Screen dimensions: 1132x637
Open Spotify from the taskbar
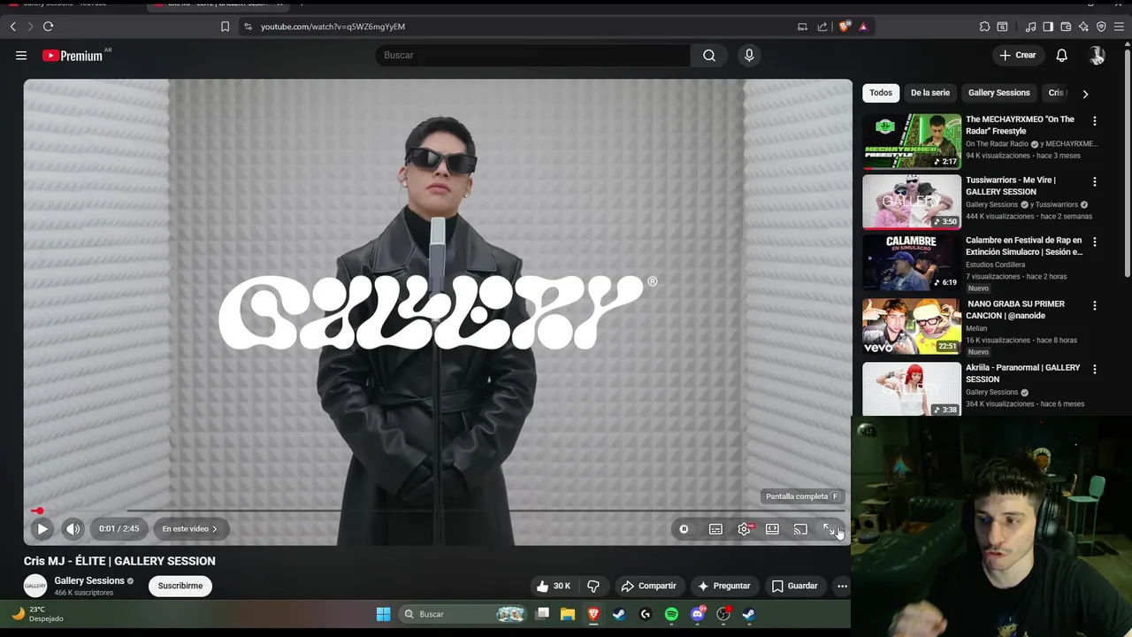point(671,614)
